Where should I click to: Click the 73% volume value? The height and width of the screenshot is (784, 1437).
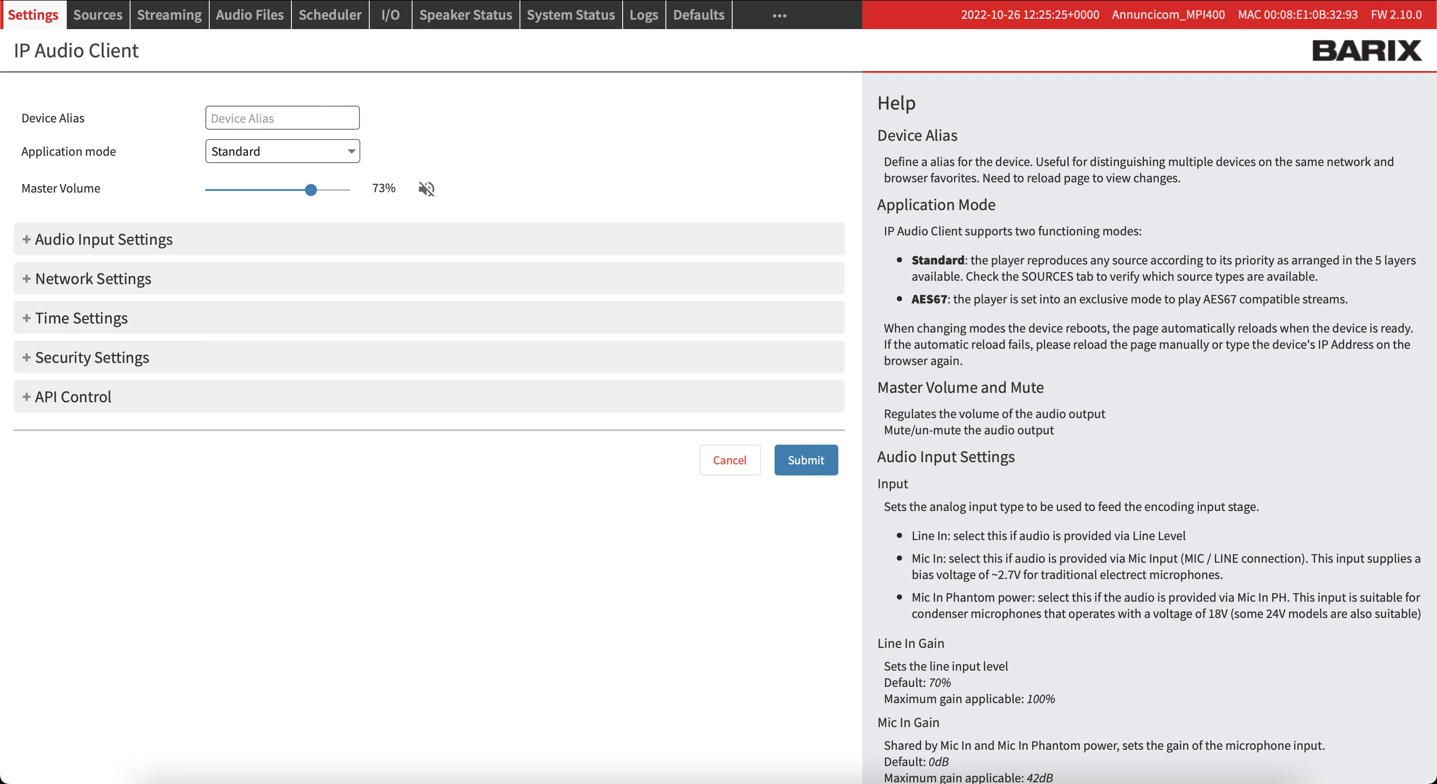coord(384,188)
